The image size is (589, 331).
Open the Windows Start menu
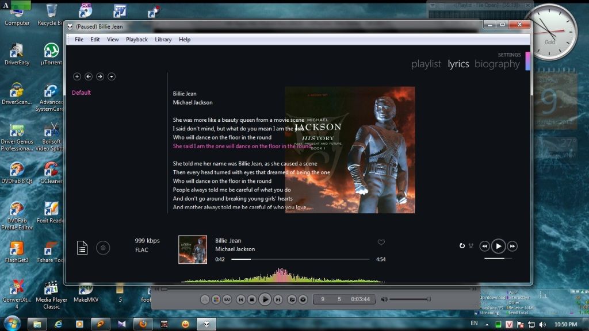[x=12, y=324]
